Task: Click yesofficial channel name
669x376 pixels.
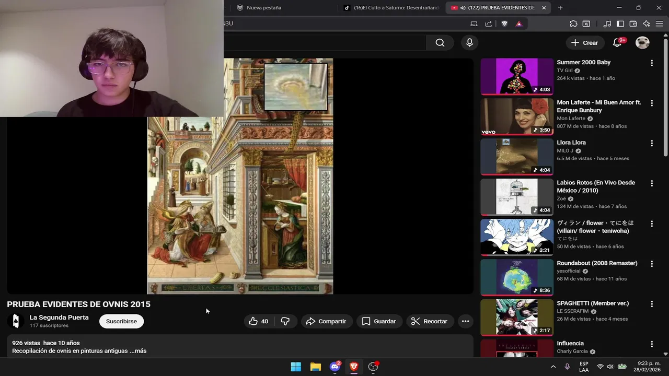Action: (x=569, y=271)
